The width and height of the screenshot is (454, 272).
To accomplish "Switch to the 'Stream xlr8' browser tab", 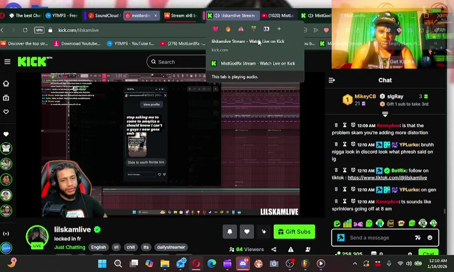I will click(x=180, y=15).
